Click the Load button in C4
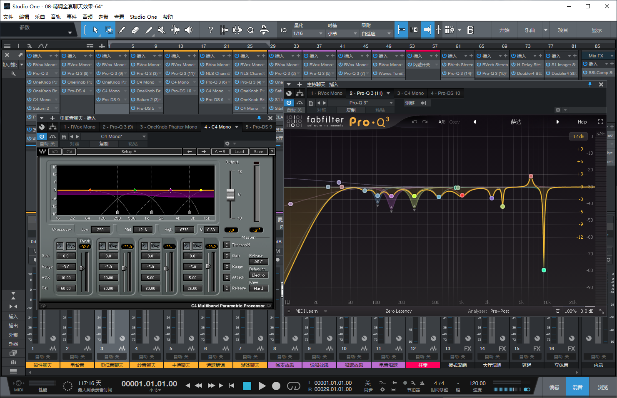Screen dimensions: 617x398 (239, 152)
